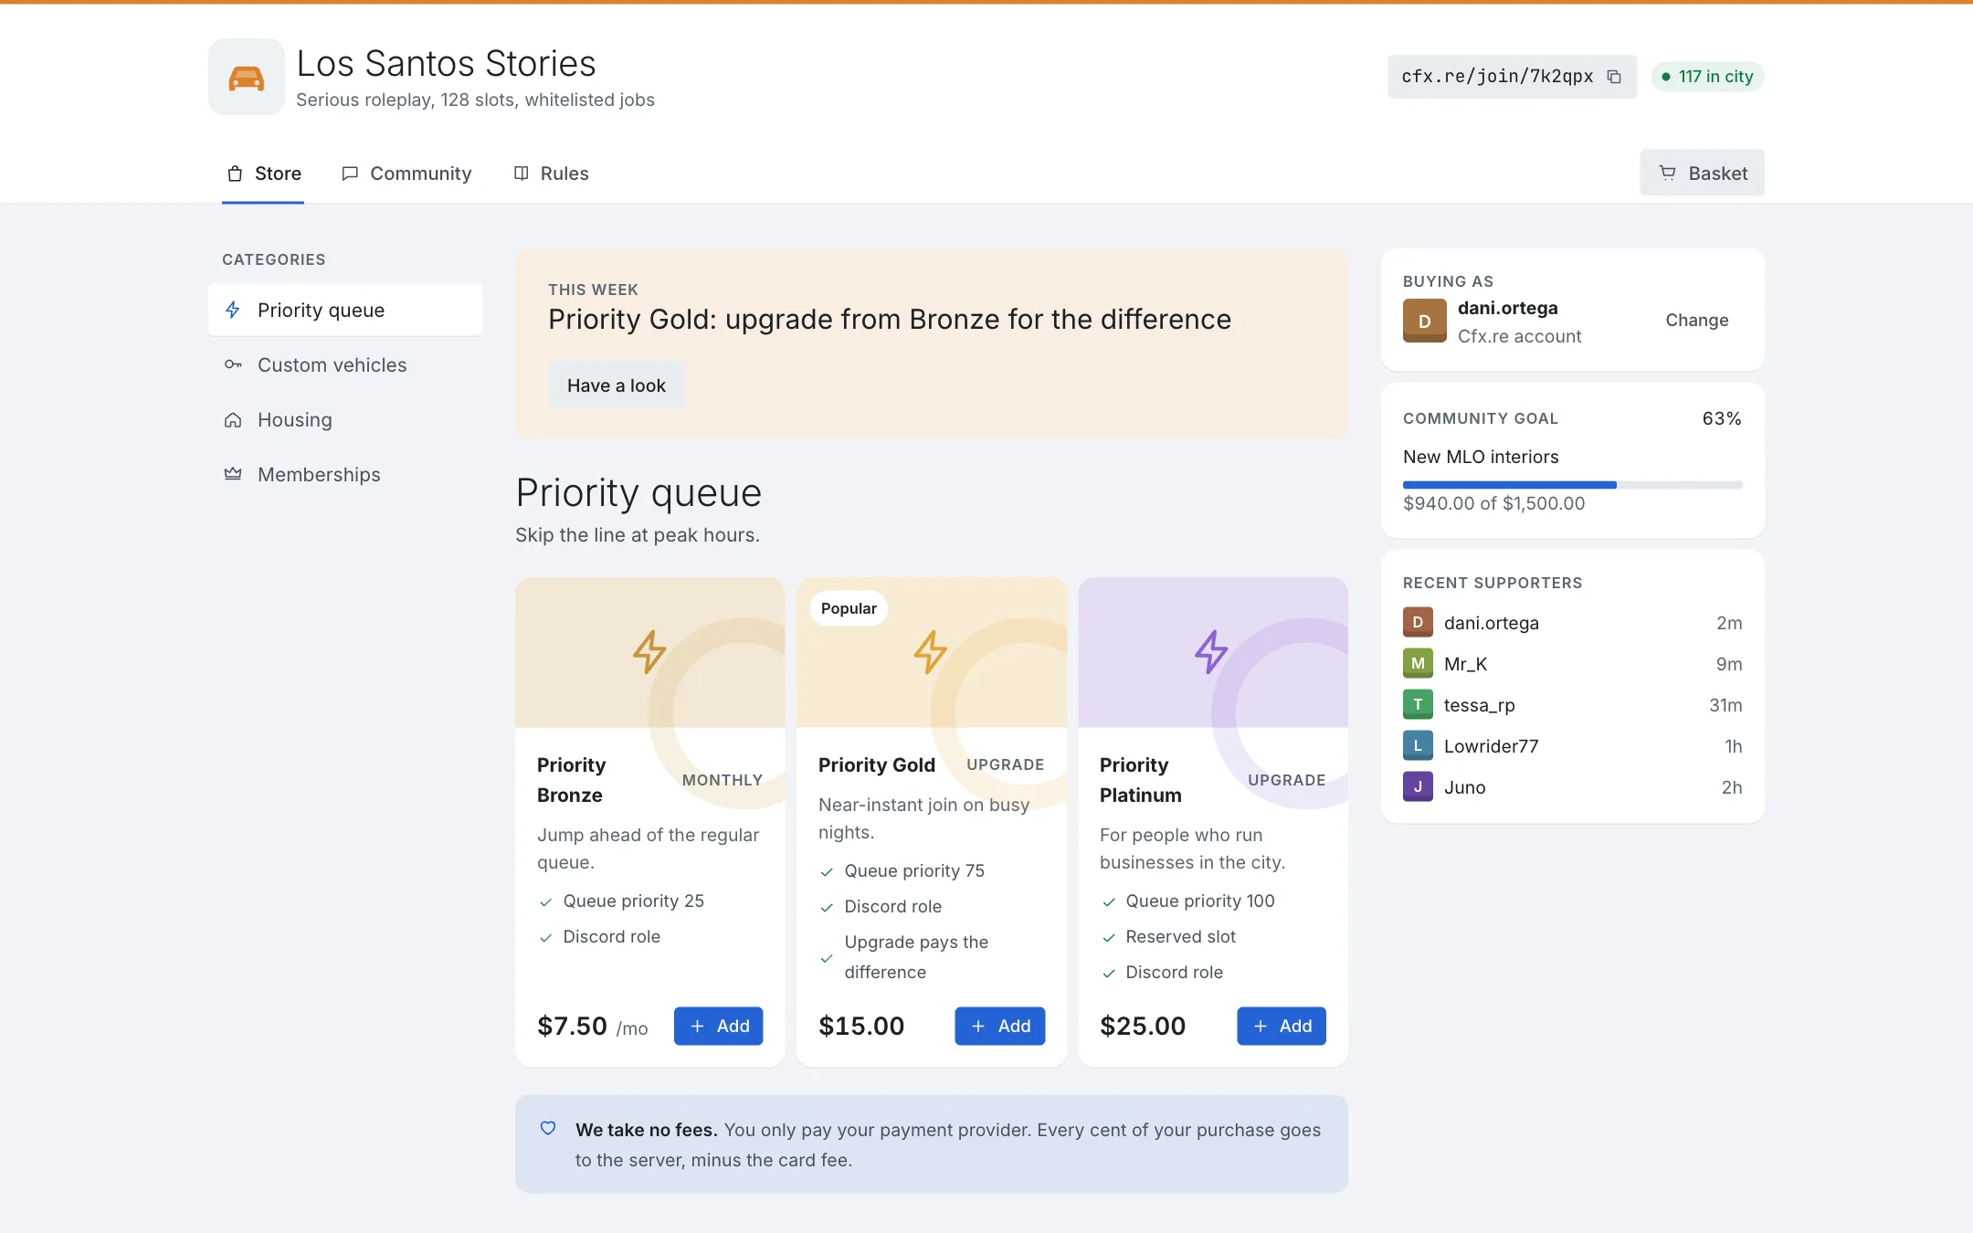Click the Priority Bronze lightning bolt icon
This screenshot has width=1973, height=1233.
pyautogui.click(x=649, y=652)
